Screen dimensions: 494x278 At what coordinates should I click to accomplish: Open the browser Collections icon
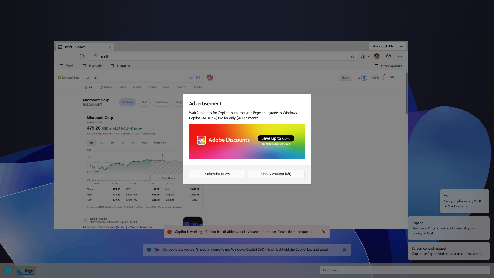[363, 56]
